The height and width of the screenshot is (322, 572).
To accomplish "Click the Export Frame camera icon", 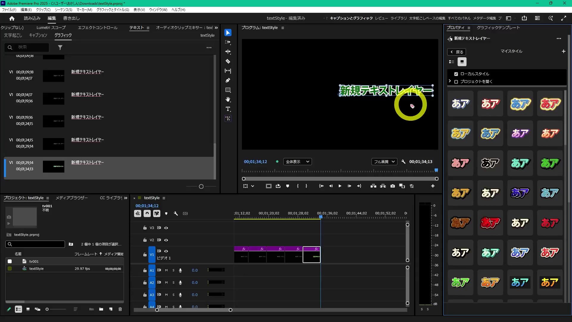I will (x=393, y=186).
